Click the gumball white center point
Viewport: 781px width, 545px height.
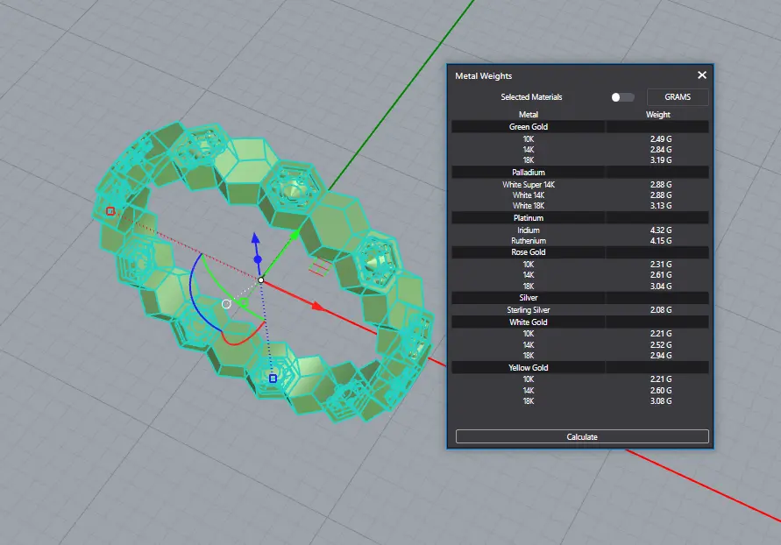pyautogui.click(x=261, y=280)
